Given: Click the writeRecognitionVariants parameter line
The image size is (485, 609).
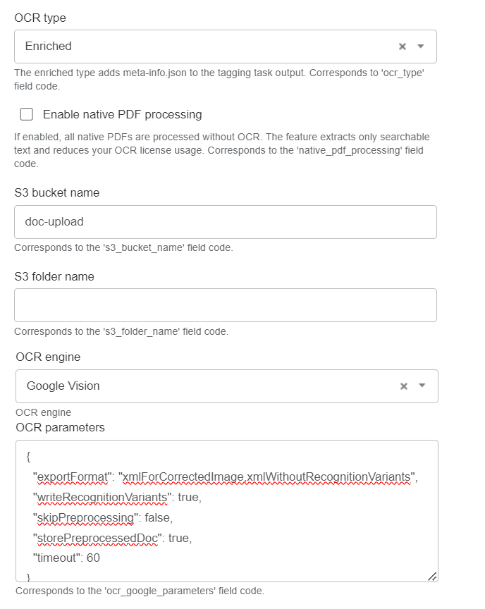Looking at the screenshot, I should (117, 498).
